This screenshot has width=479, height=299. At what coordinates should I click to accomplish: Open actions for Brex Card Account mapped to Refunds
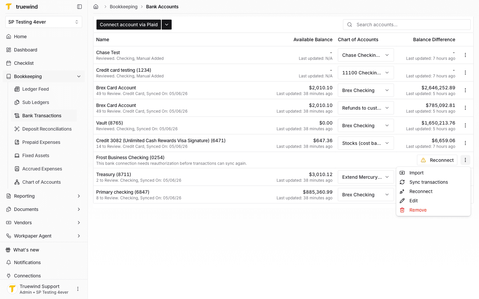coord(465,108)
